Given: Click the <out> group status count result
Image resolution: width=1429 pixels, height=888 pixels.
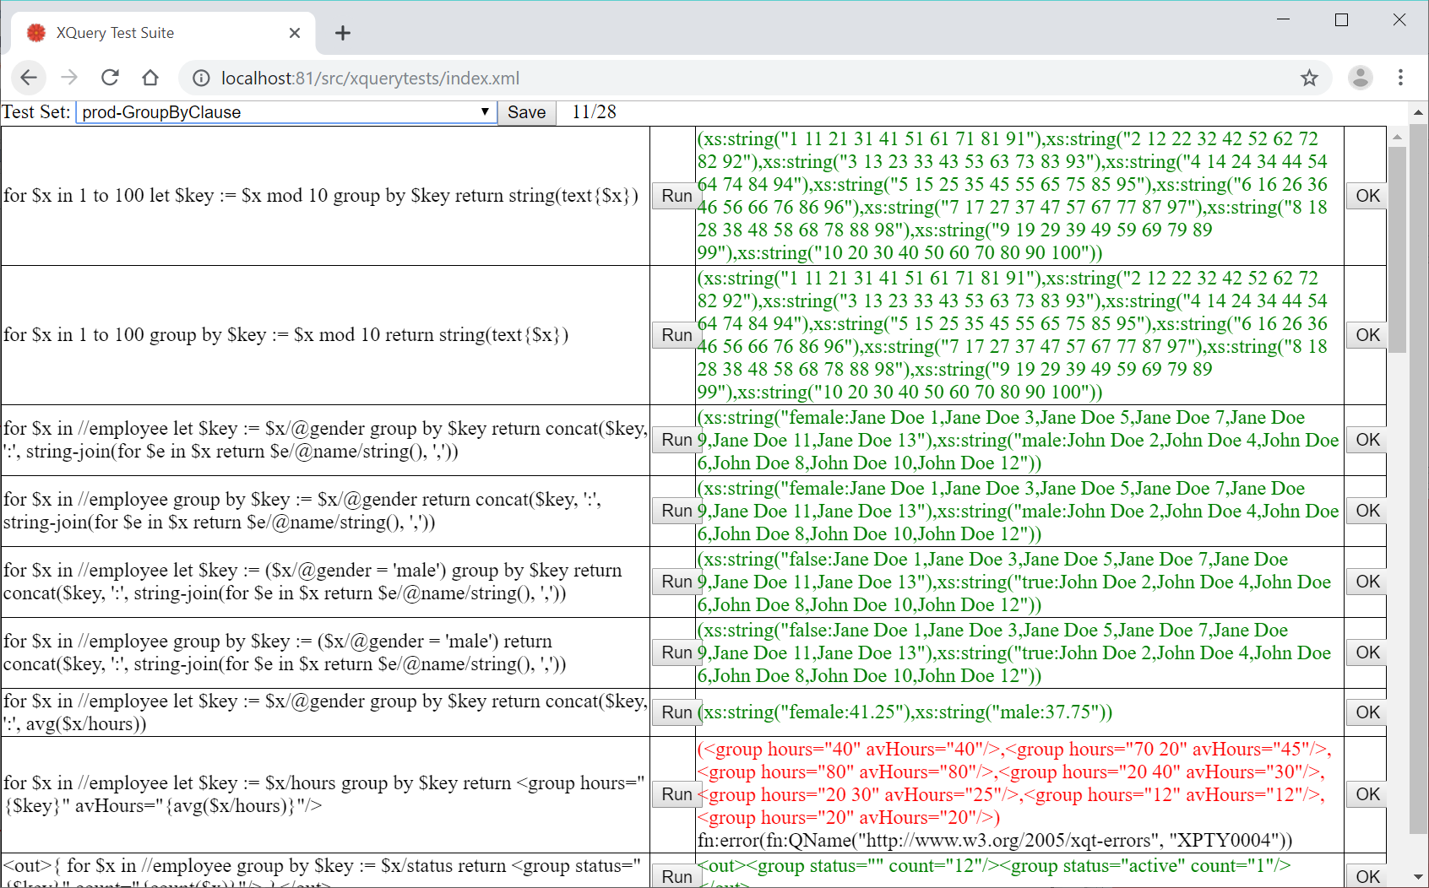Looking at the screenshot, I should click(x=994, y=873).
